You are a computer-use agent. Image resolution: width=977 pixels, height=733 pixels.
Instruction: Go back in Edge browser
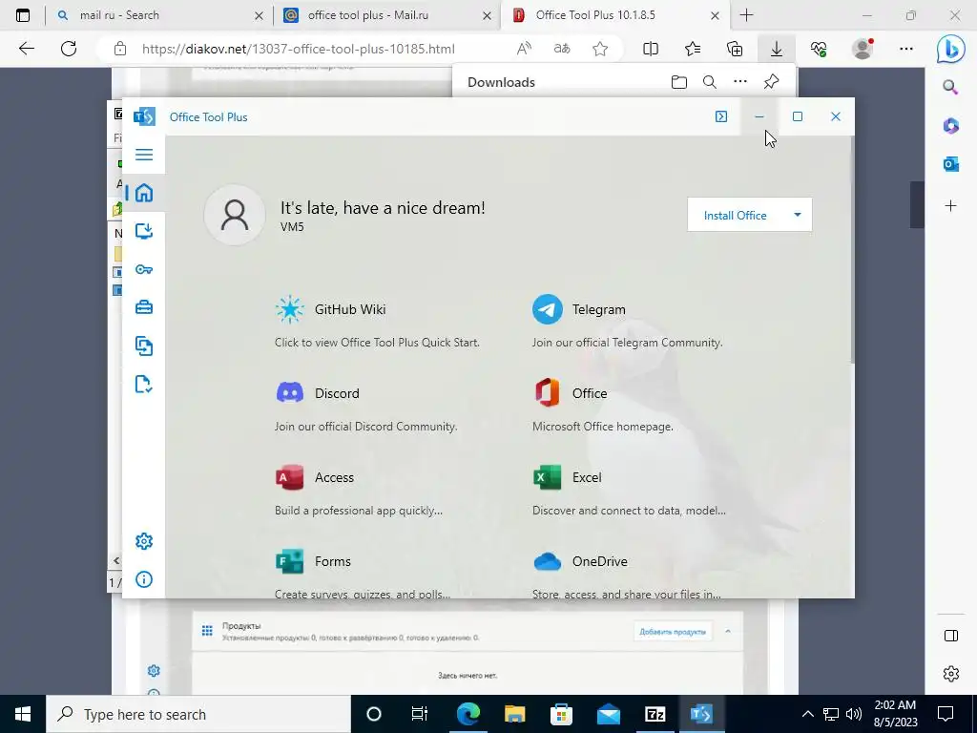pos(26,49)
